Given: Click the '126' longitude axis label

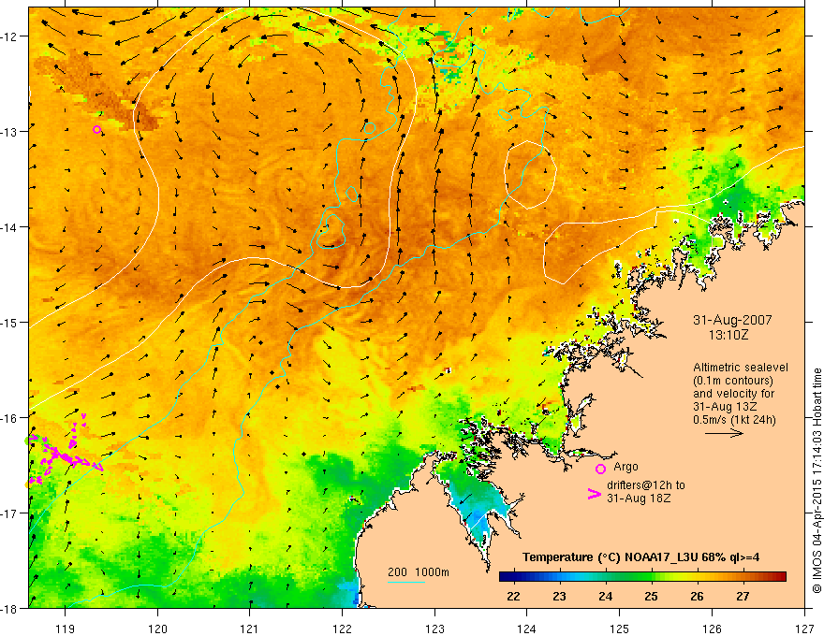Looking at the screenshot, I should pos(712,629).
